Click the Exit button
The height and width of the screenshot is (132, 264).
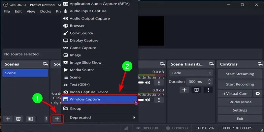pos(240,119)
